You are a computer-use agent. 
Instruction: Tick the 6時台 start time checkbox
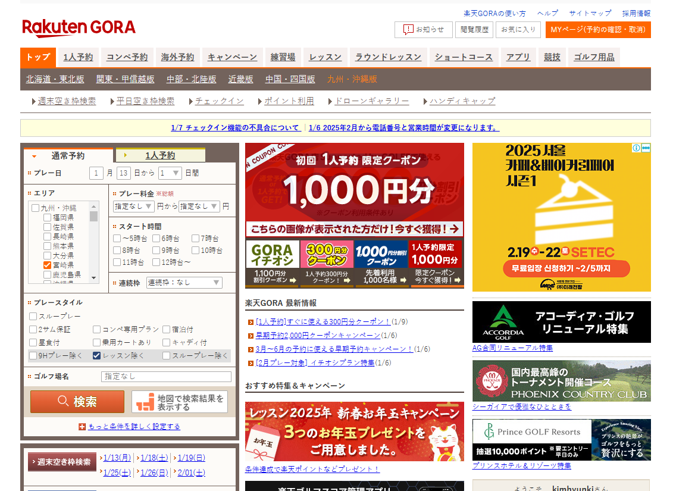pos(156,238)
